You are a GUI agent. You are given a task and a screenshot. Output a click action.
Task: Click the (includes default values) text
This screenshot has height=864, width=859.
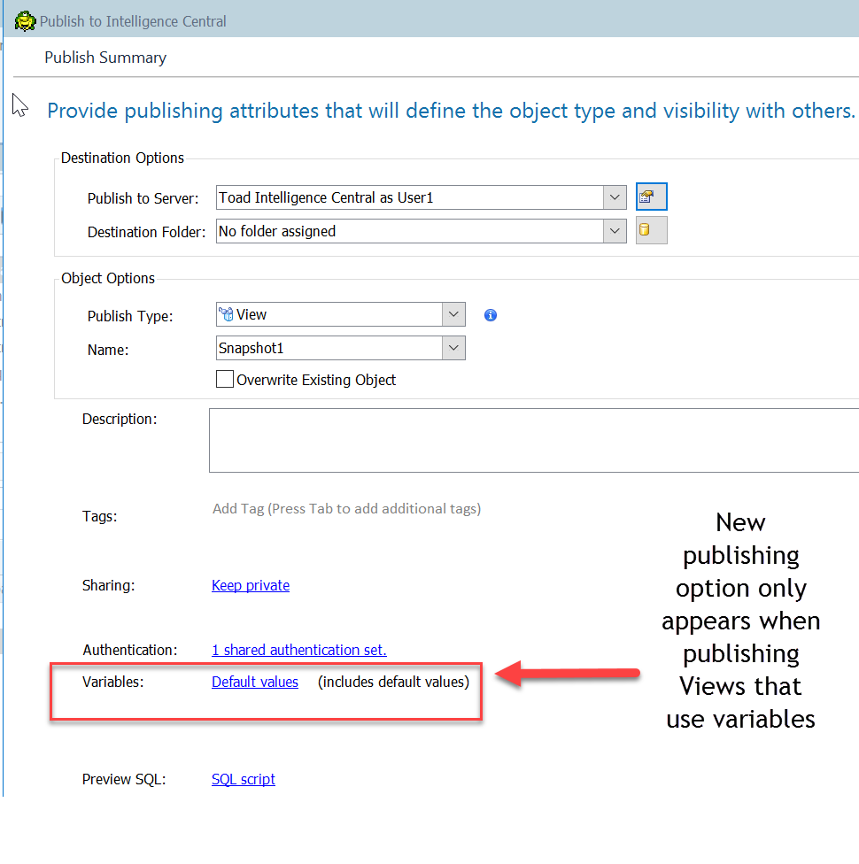pyautogui.click(x=394, y=682)
